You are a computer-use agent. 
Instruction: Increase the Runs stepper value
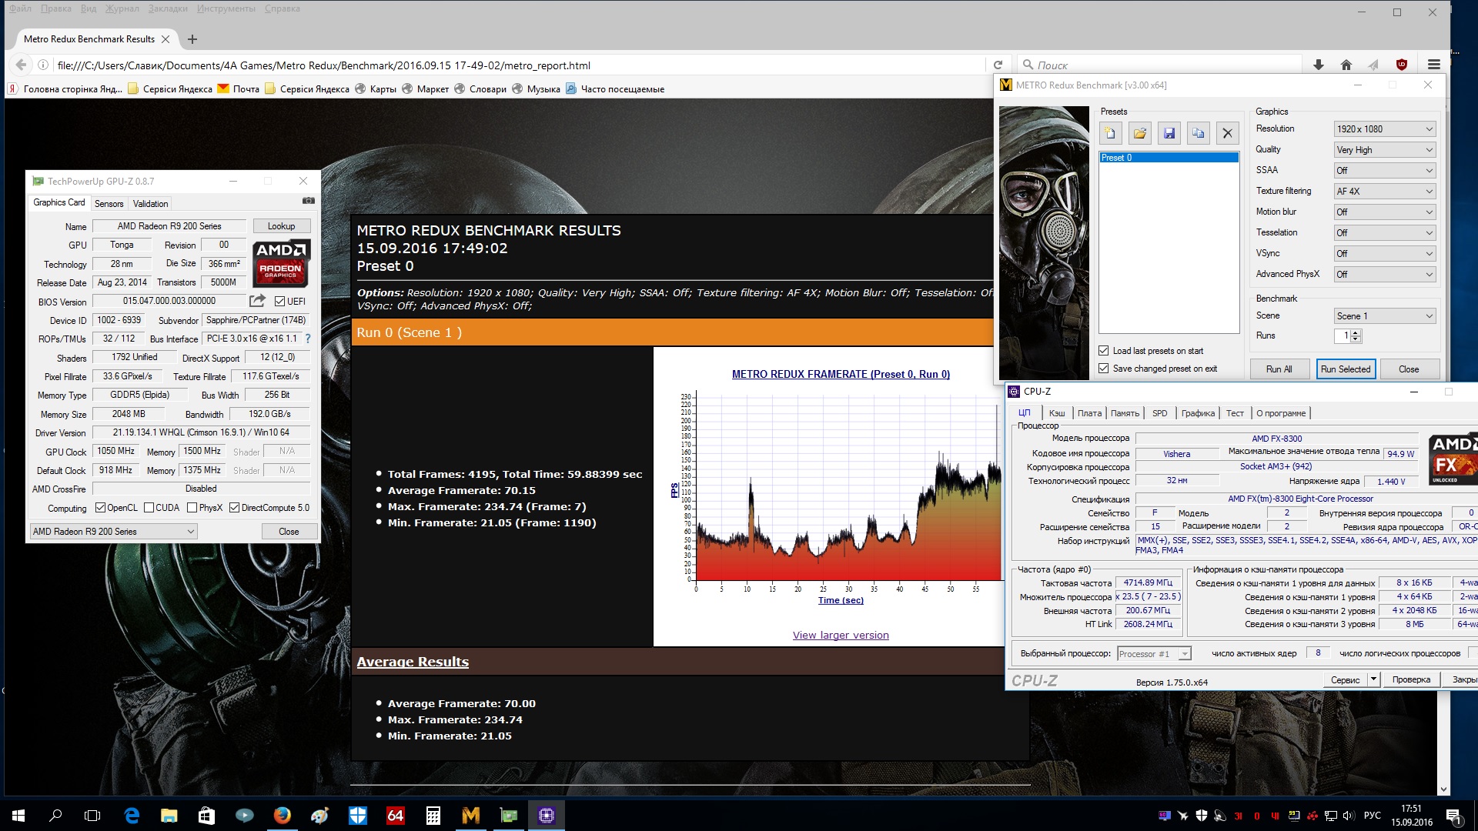point(1356,332)
